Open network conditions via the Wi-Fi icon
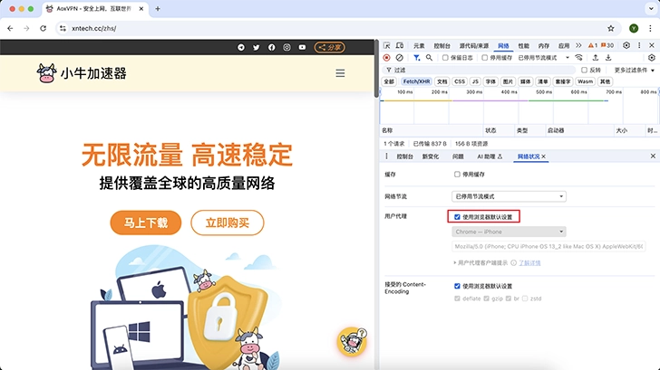This screenshot has width=660, height=370. (x=578, y=58)
